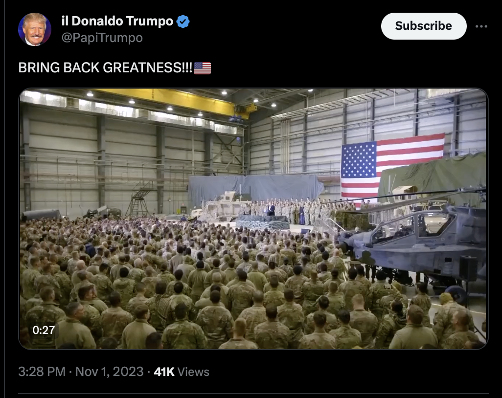Click the blue verified checkmark badge
This screenshot has height=398, width=502.
[x=183, y=22]
